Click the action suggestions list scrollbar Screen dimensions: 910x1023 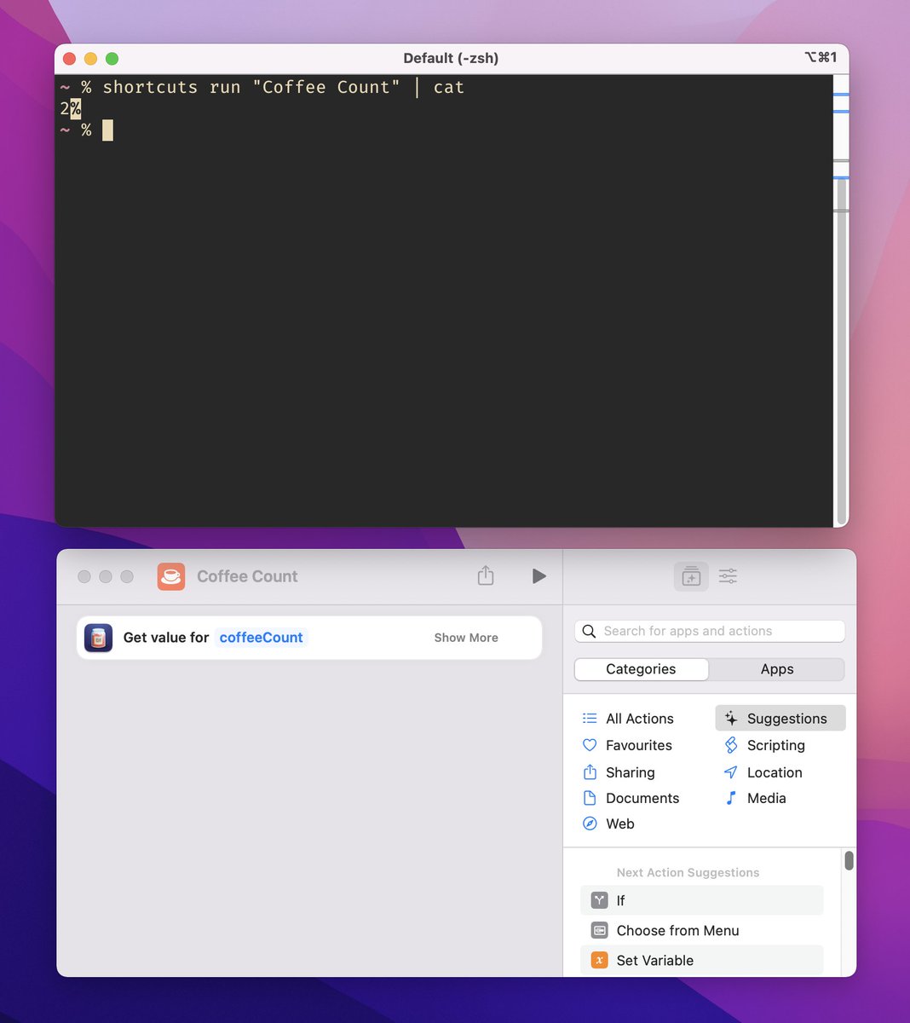(849, 861)
